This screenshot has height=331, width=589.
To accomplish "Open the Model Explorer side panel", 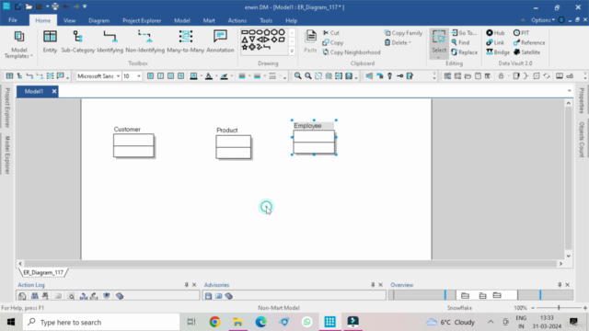I will coord(7,154).
